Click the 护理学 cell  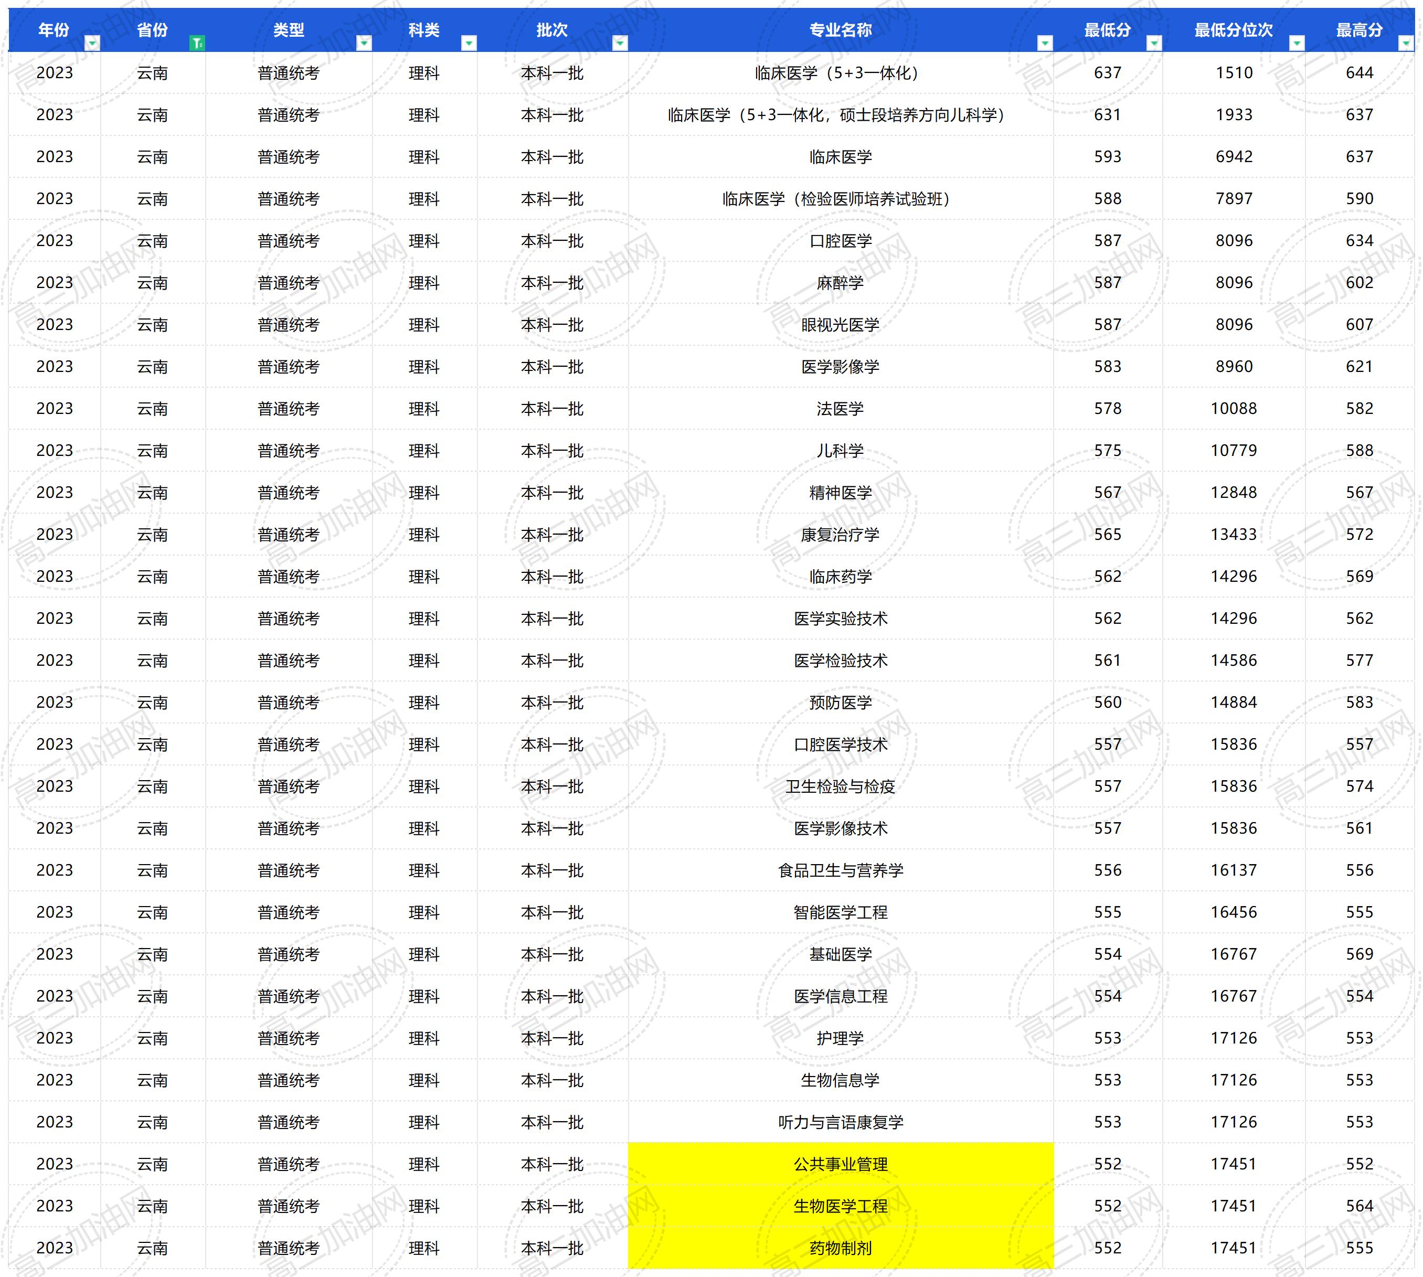[841, 1038]
